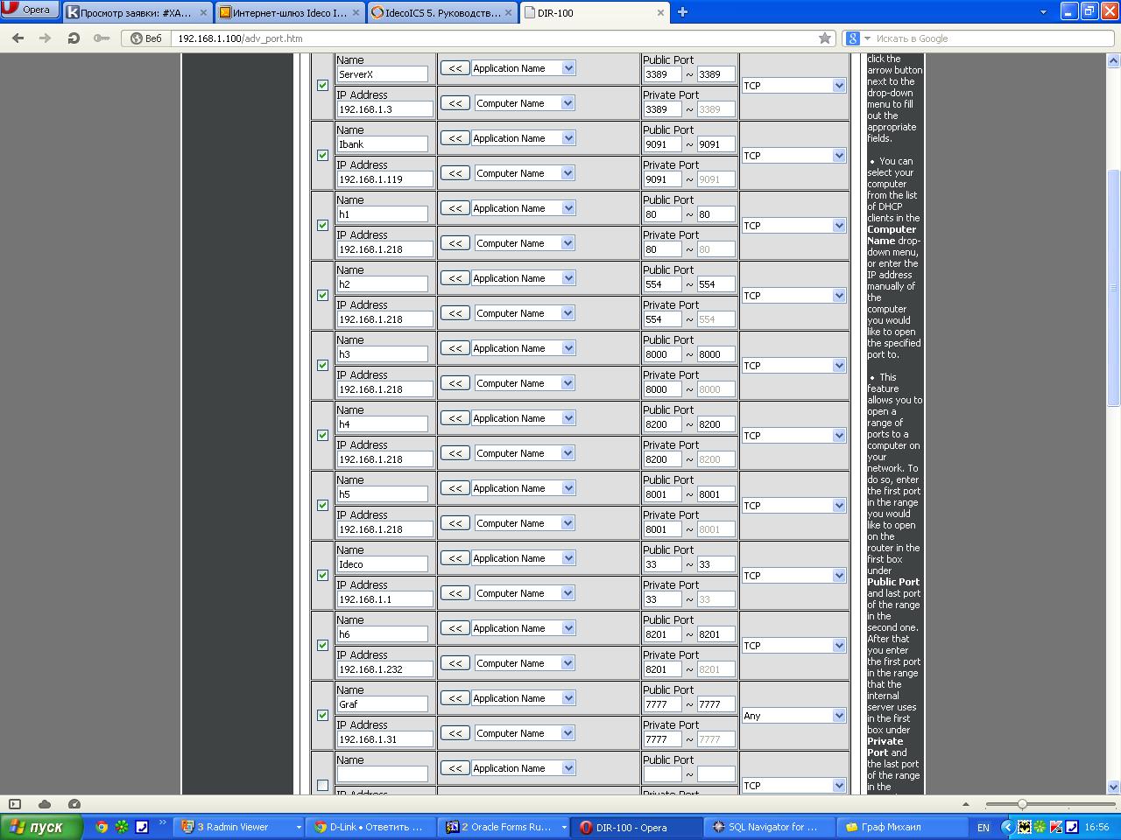Image resolution: width=1121 pixels, height=840 pixels.
Task: Open Radmin Viewer from the taskbar
Action: point(238,827)
